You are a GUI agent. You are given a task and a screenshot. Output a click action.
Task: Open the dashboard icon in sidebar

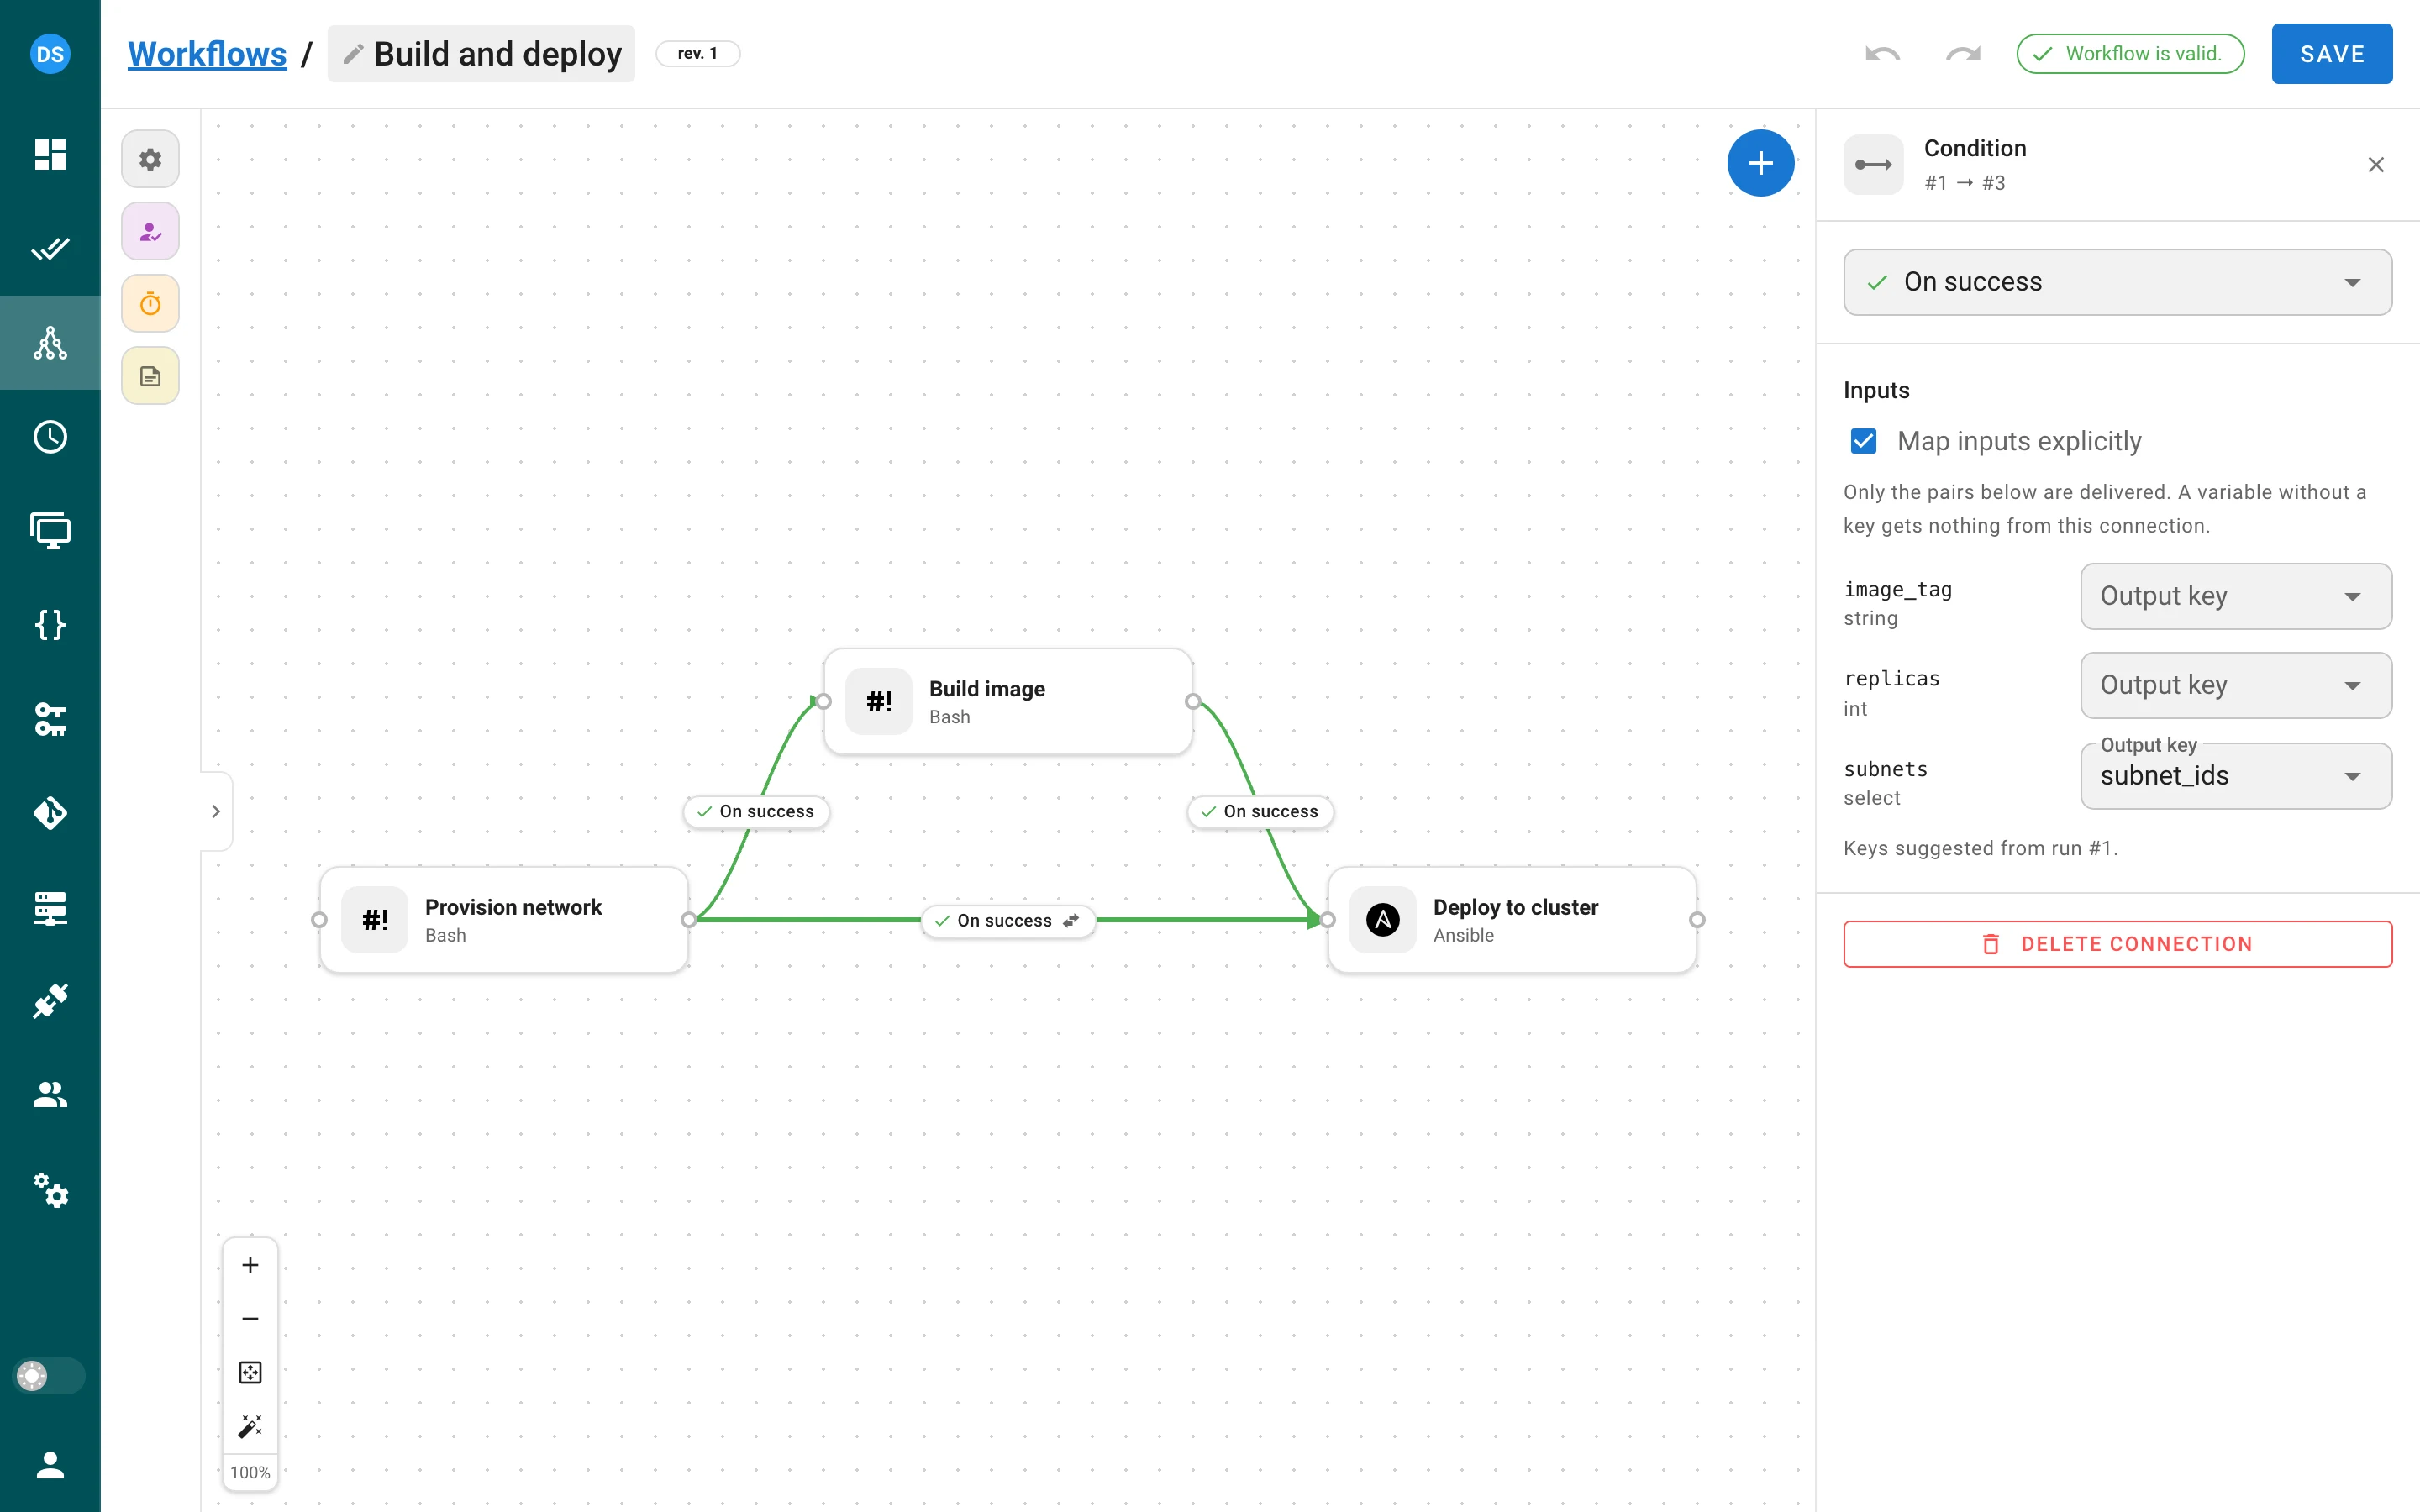(x=50, y=154)
